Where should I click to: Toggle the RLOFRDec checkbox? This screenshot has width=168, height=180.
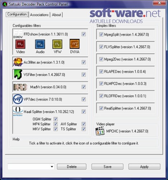tap(101, 96)
